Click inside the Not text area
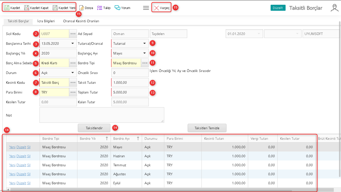Image resolution: width=341 pixels, height=192 pixels. click(x=102, y=115)
